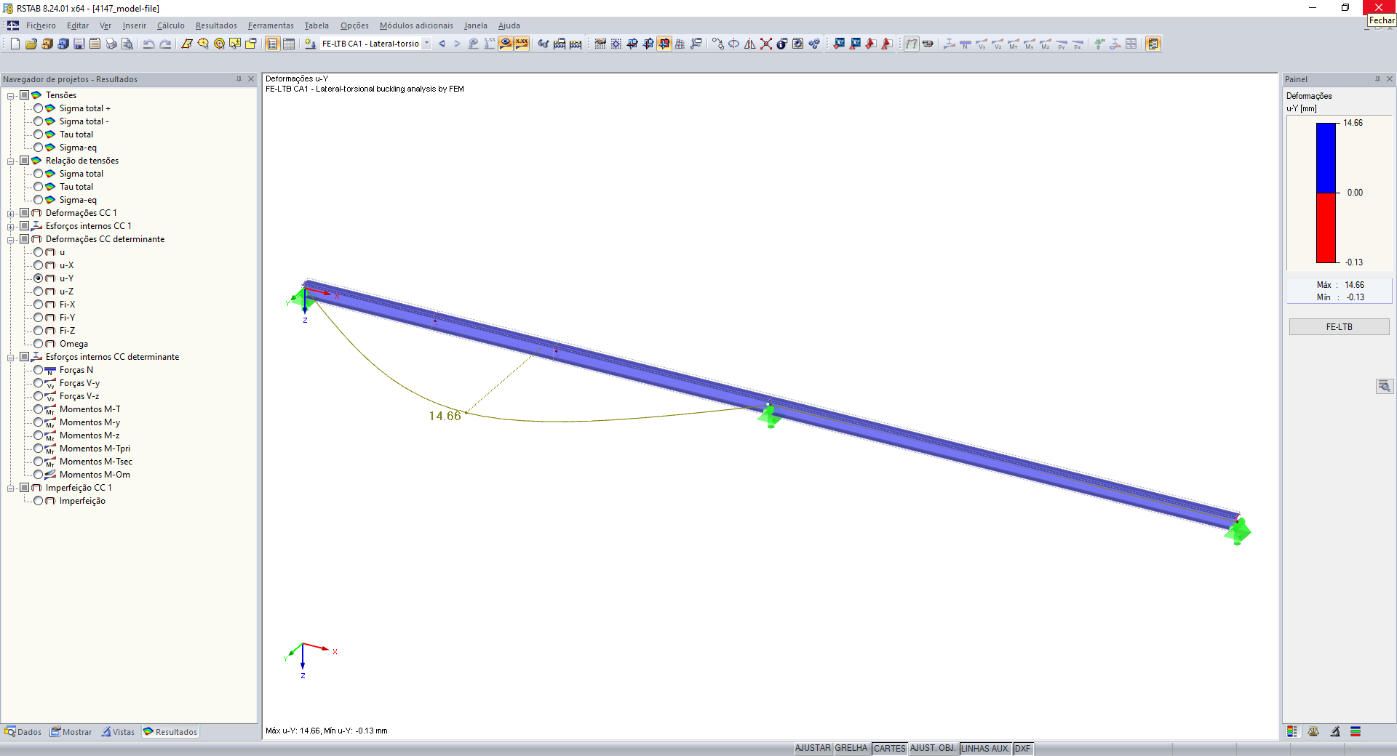This screenshot has height=756, width=1397.
Task: Show shear force Vy results icon
Action: [x=982, y=44]
